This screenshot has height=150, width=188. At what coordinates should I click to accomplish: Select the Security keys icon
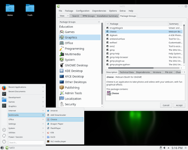(61, 104)
